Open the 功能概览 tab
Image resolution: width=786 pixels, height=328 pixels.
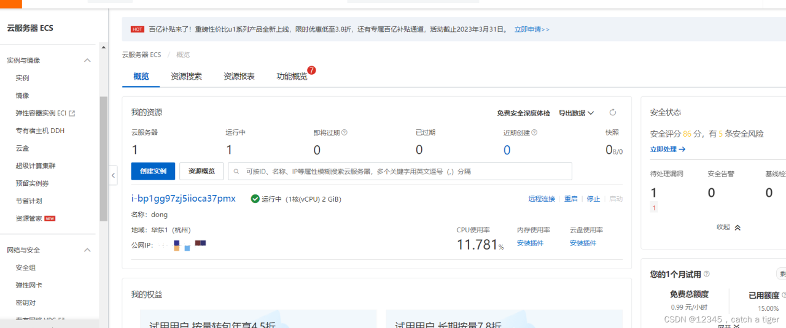pos(292,77)
